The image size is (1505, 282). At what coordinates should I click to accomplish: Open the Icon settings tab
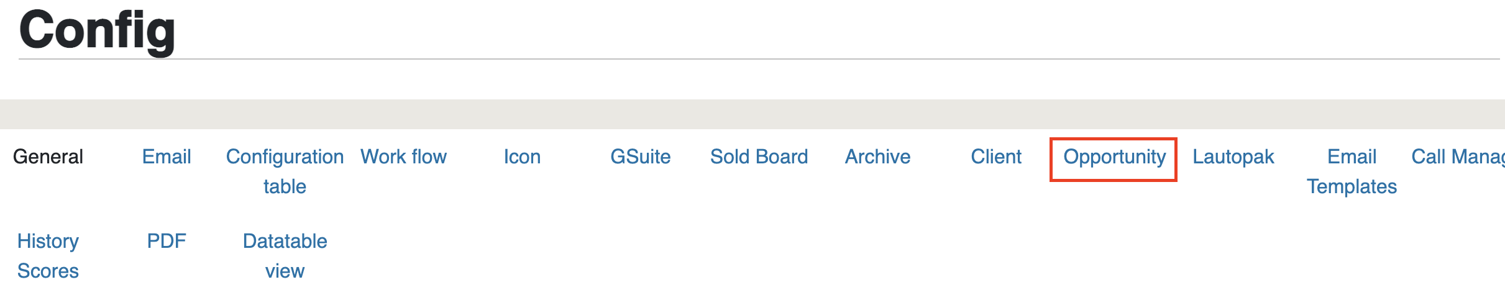[522, 157]
